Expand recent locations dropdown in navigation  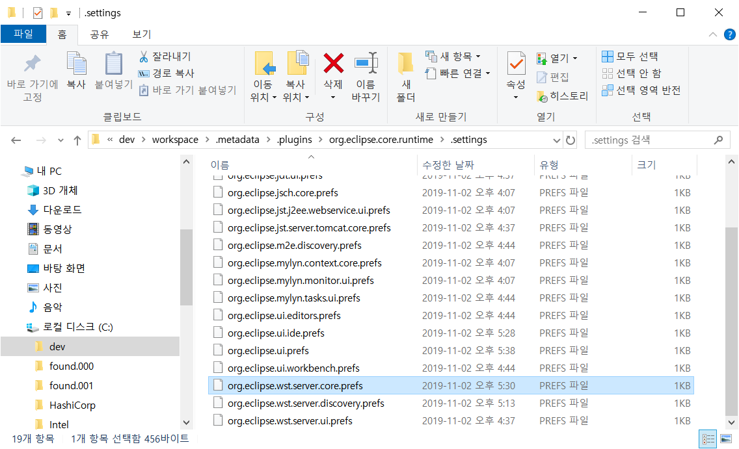pyautogui.click(x=60, y=140)
